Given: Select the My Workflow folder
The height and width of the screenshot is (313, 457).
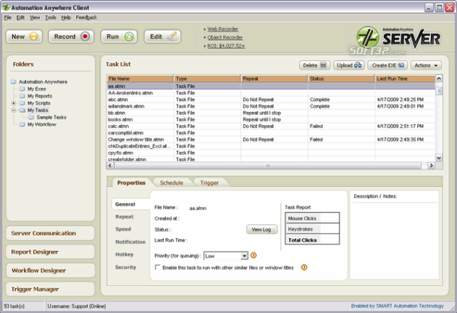Looking at the screenshot, I should pyautogui.click(x=42, y=125).
